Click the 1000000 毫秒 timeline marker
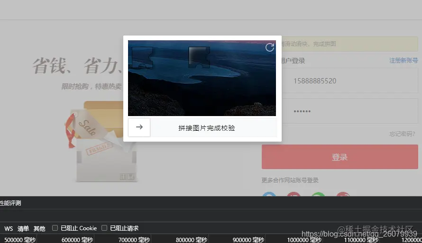 tap(304, 240)
